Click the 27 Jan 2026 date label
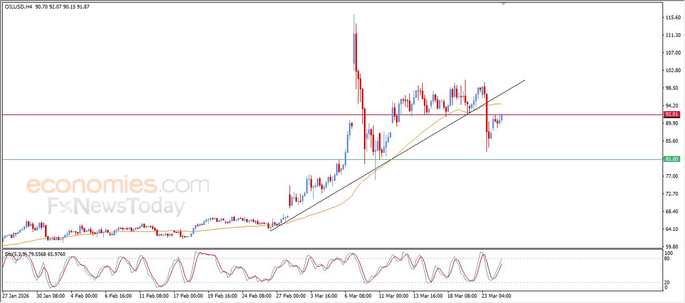This screenshot has height=303, width=685. pyautogui.click(x=15, y=296)
